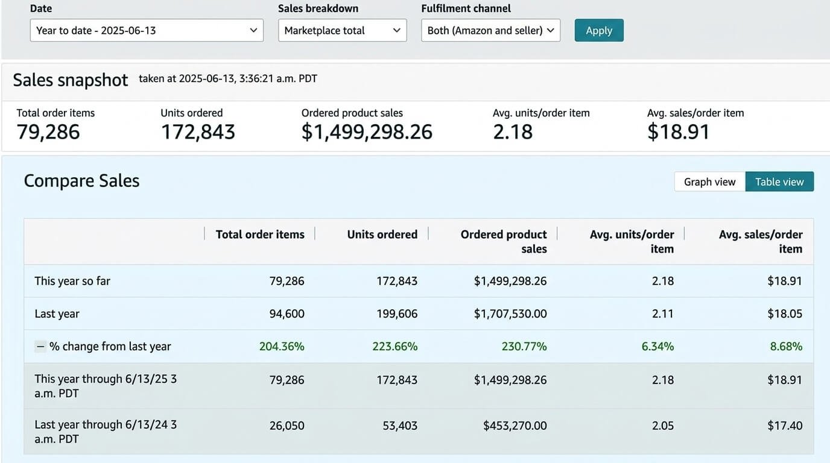Collapse the % change from last year row
The width and height of the screenshot is (830, 463).
coord(40,346)
